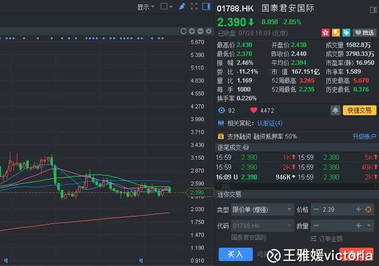Click the right q quarter marker on time axis
379x266 pixels.
click(x=141, y=260)
